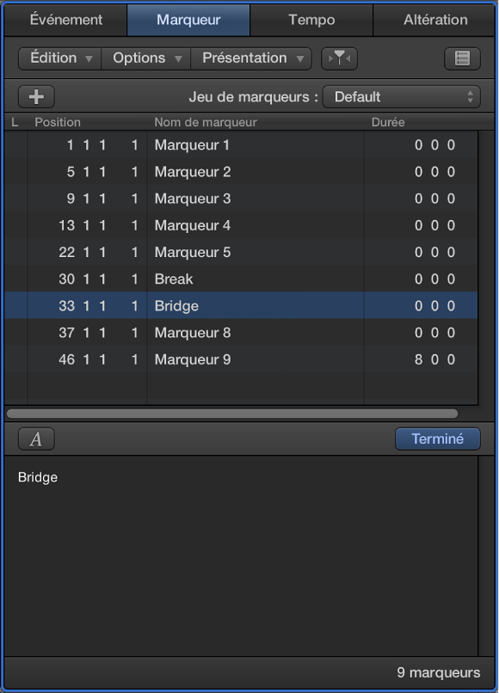Open the Altération tab

pyautogui.click(x=434, y=19)
